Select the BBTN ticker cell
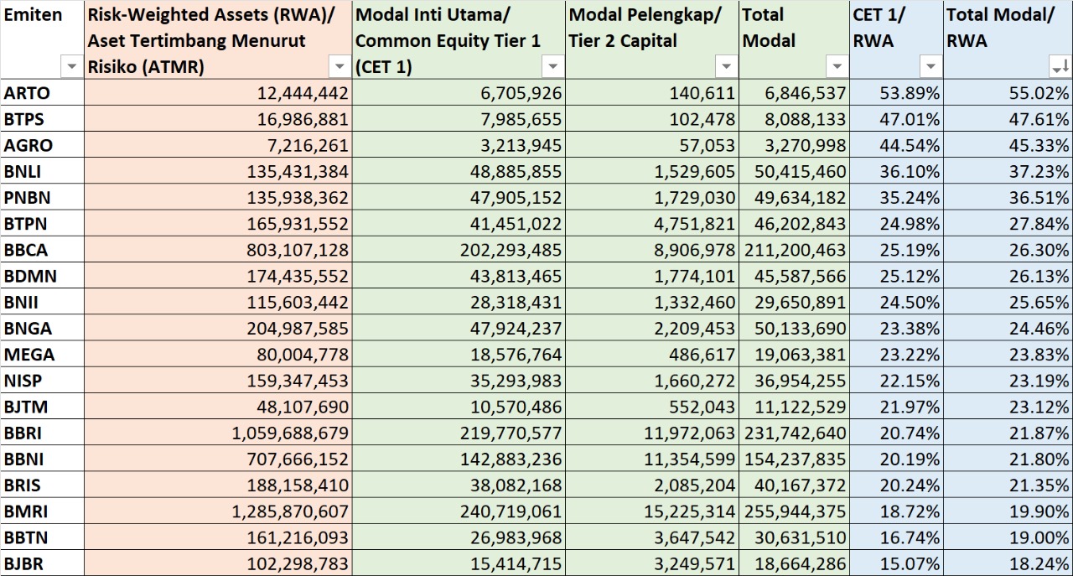1073x576 pixels. pyautogui.click(x=42, y=537)
